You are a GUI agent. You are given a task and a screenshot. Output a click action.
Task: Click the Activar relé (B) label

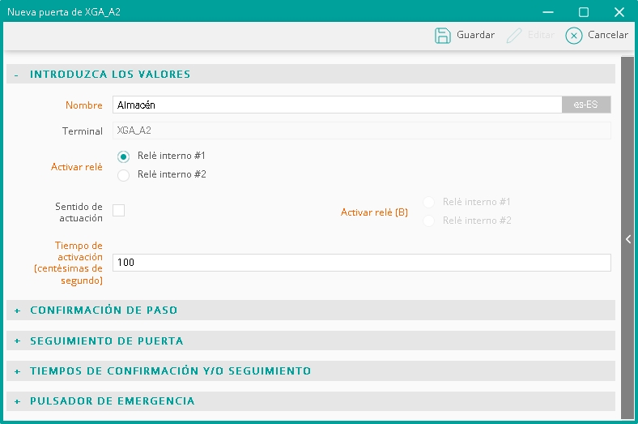(374, 212)
